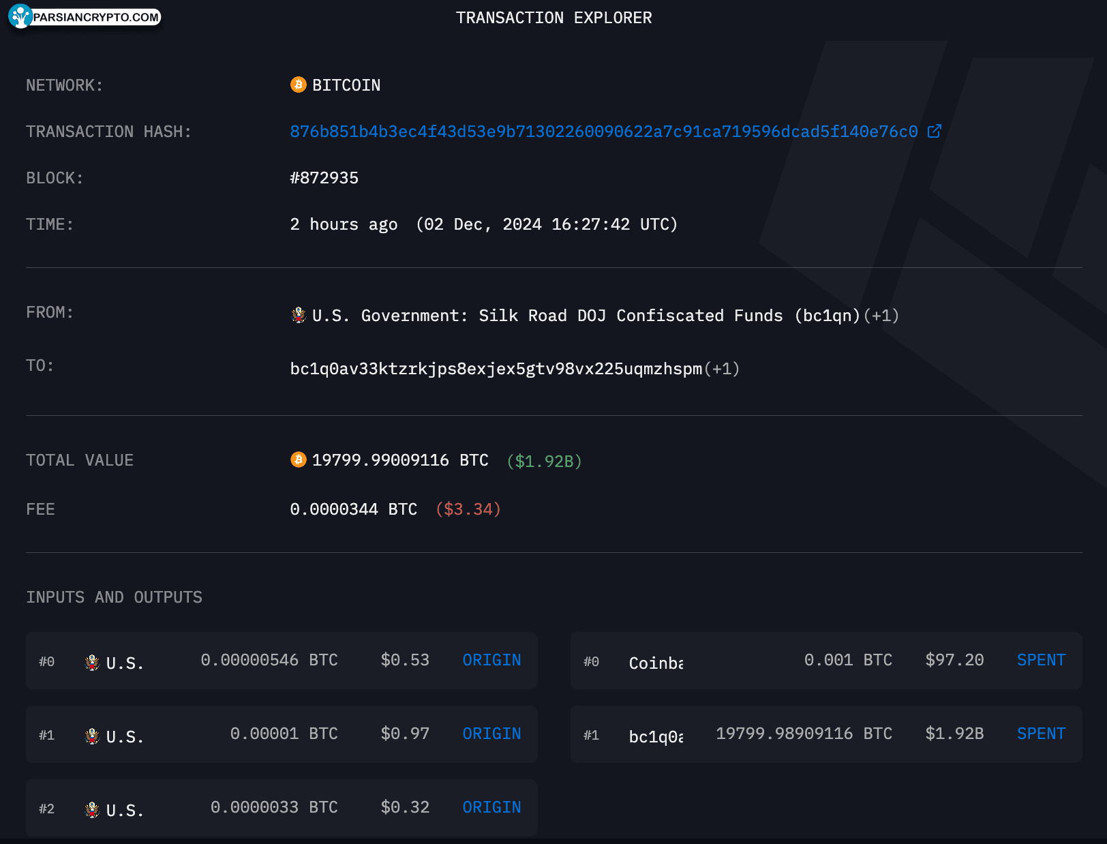
Task: Open the transaction hash link
Action: point(604,131)
